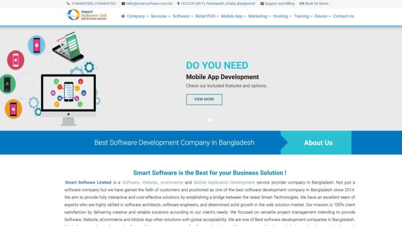Expand the Software dropdown menu
The width and height of the screenshot is (402, 226).
click(183, 16)
